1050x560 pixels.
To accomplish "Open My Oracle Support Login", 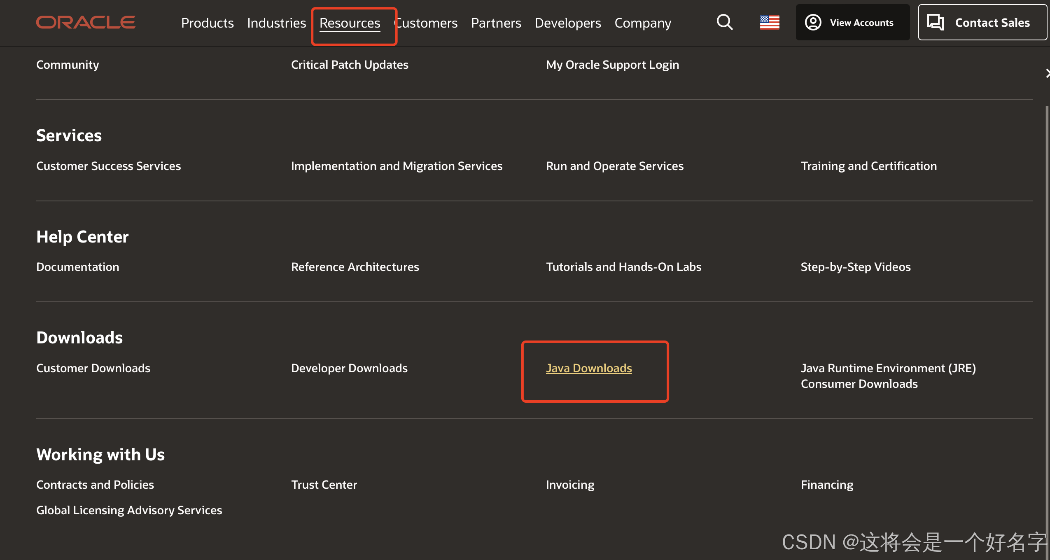I will click(612, 65).
